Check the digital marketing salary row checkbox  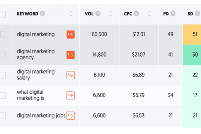[x=3, y=75]
